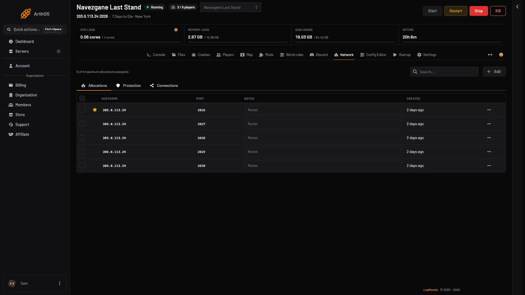Switch to the Protection sub-tab
The width and height of the screenshot is (525, 295).
[129, 85]
